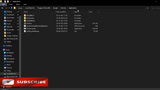Image resolution: width=160 pixels, height=90 pixels.
Task: Select 'my pc' tree node
Action: point(8,50)
